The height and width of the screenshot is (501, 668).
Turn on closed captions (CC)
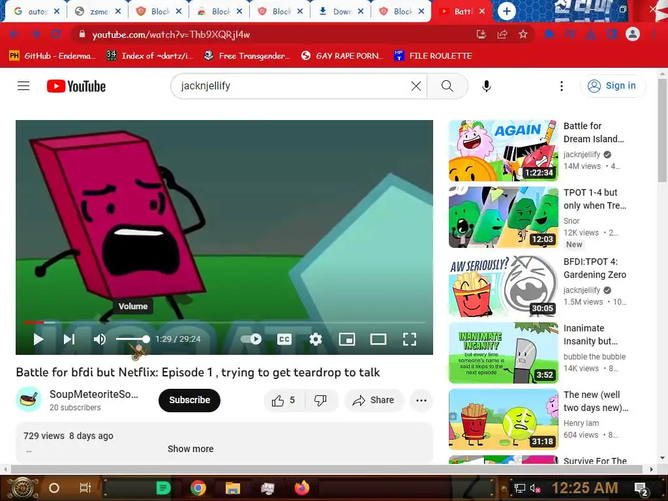[284, 339]
